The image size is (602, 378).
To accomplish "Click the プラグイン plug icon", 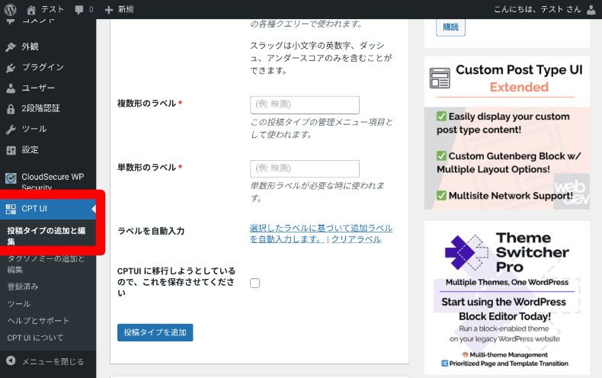I will [11, 68].
